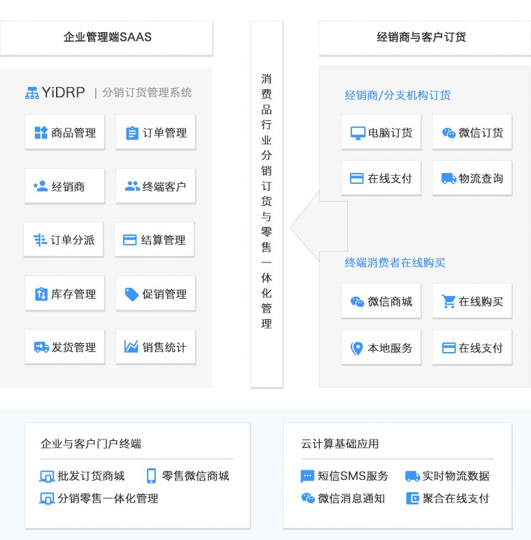Open the 企业管理端SAAS header box

(107, 38)
